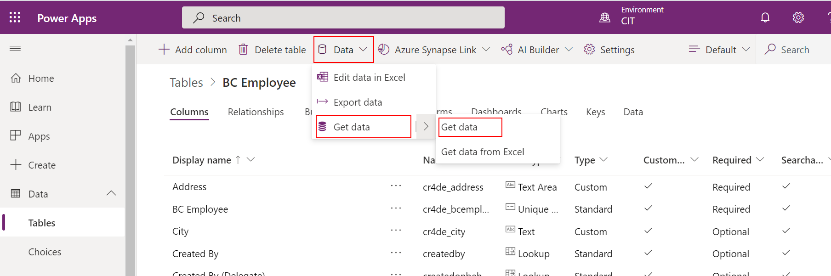Open Custom column header dropdown
This screenshot has height=276, width=831.
[x=694, y=159]
